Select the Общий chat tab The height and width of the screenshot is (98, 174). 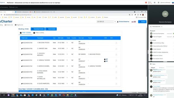(153, 68)
